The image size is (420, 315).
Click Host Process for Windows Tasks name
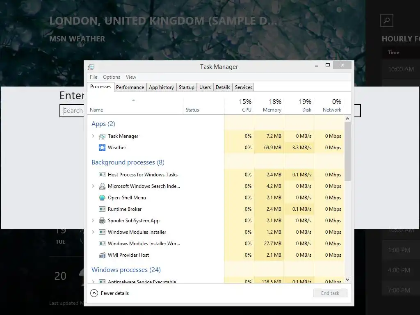[x=142, y=175]
